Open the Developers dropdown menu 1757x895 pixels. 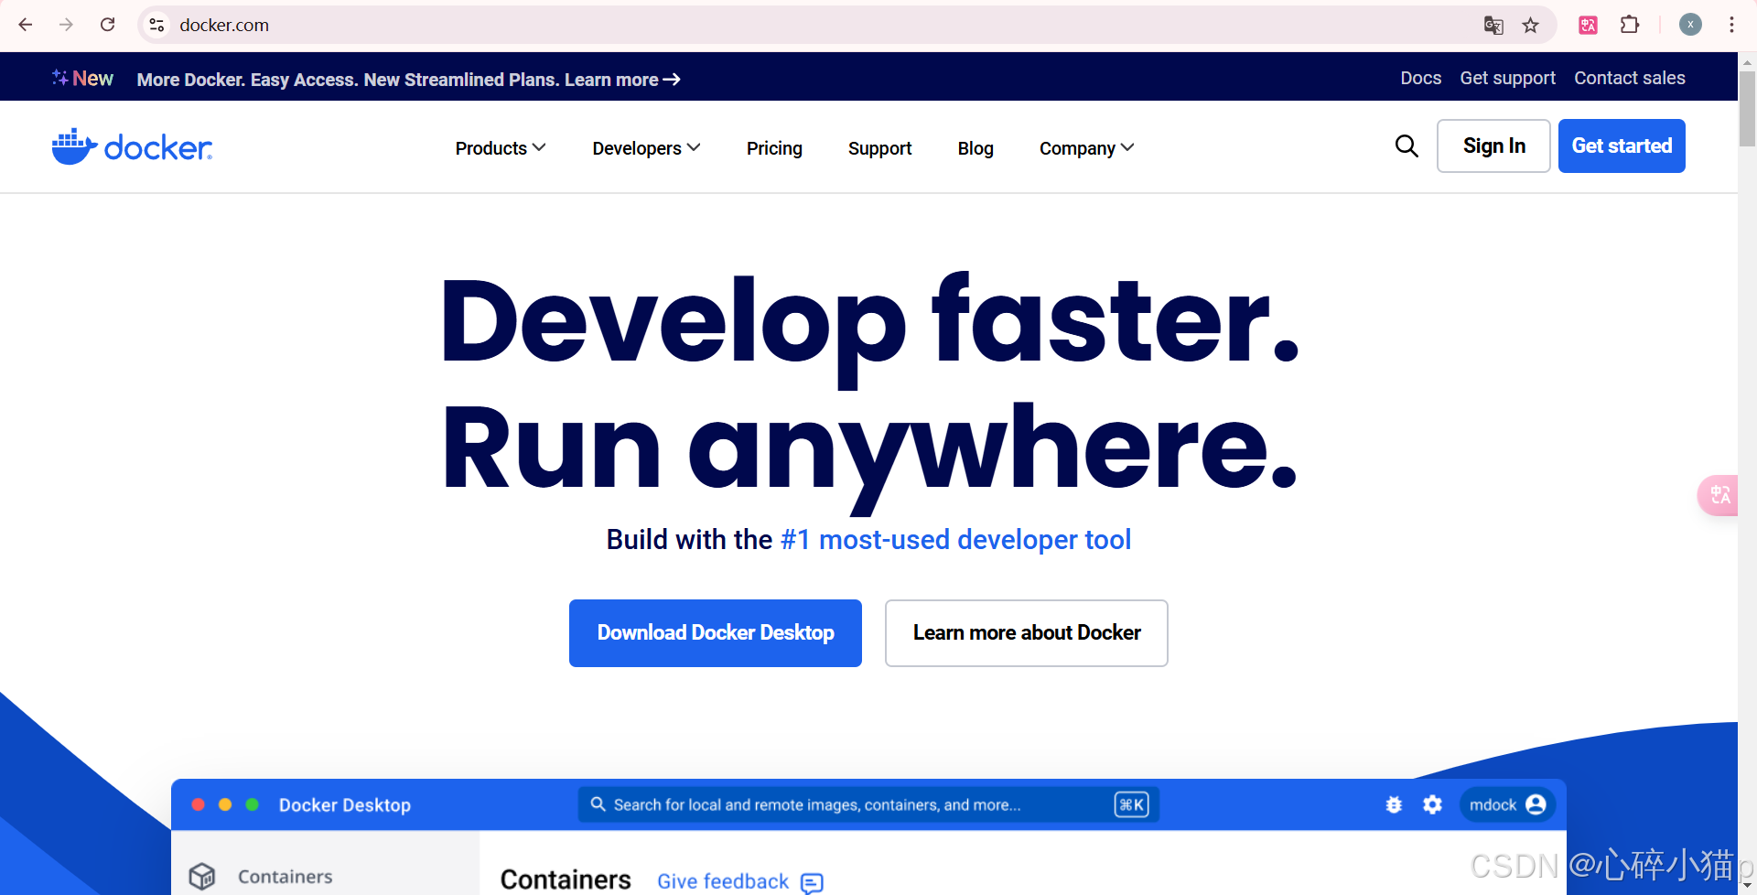coord(645,147)
